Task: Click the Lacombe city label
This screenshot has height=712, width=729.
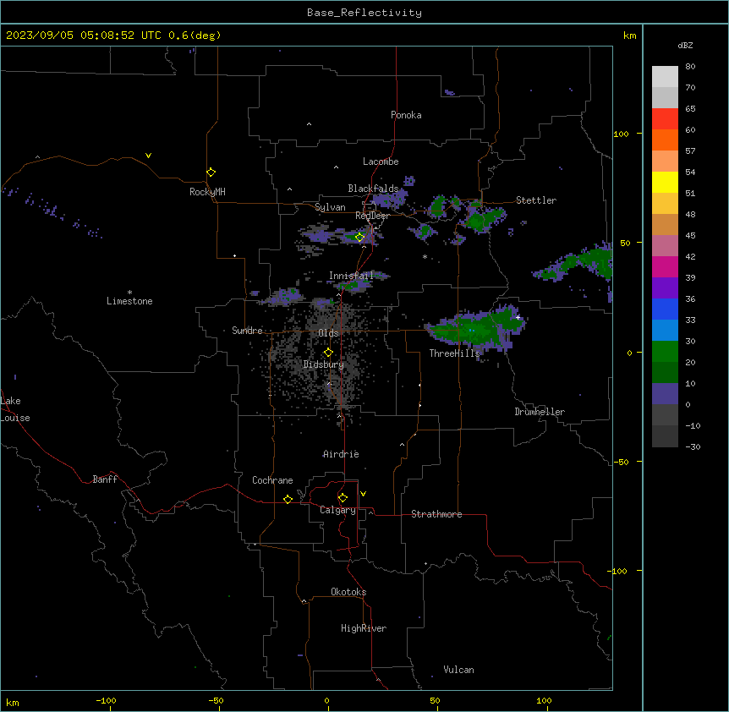Action: pyautogui.click(x=381, y=162)
